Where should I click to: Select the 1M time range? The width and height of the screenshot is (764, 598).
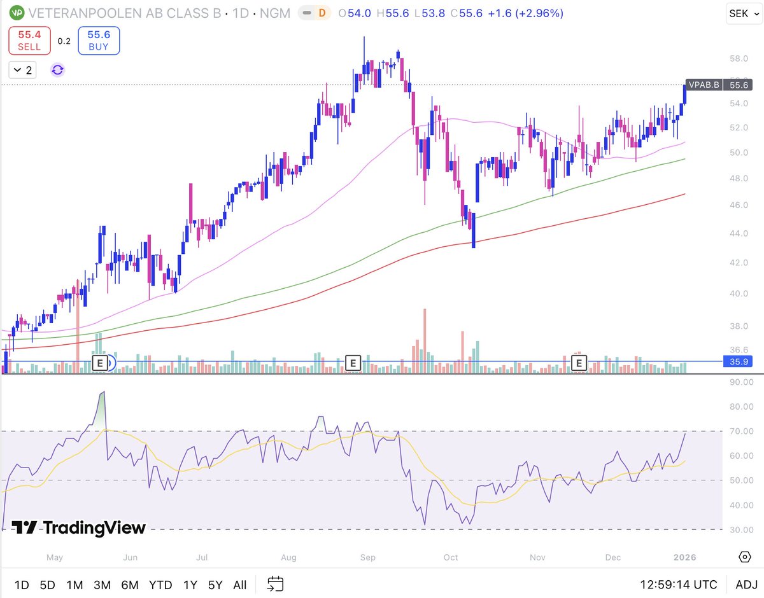(74, 585)
